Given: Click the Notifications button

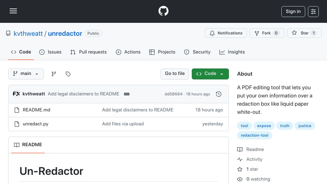Looking at the screenshot, I should (226, 33).
